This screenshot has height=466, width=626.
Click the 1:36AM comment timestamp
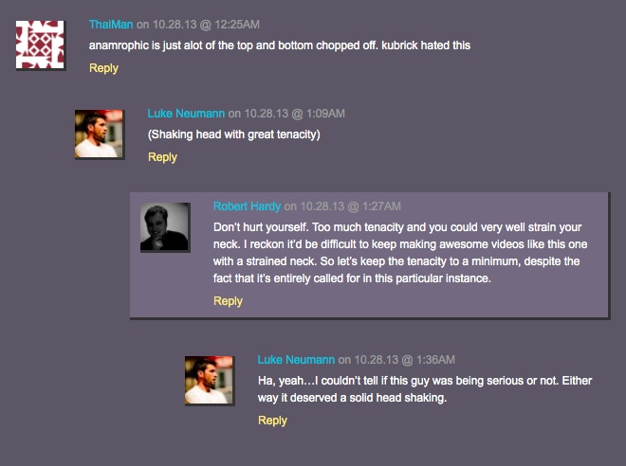point(401,360)
